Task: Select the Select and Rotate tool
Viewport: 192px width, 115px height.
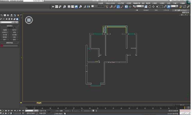Action: pyautogui.click(x=150, y=7)
